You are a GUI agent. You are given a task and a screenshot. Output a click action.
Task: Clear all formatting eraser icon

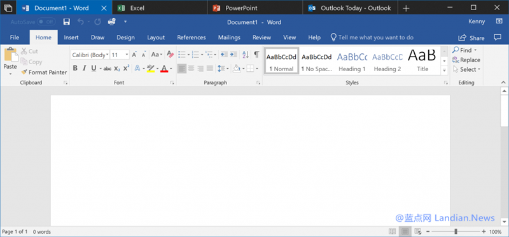pyautogui.click(x=170, y=55)
